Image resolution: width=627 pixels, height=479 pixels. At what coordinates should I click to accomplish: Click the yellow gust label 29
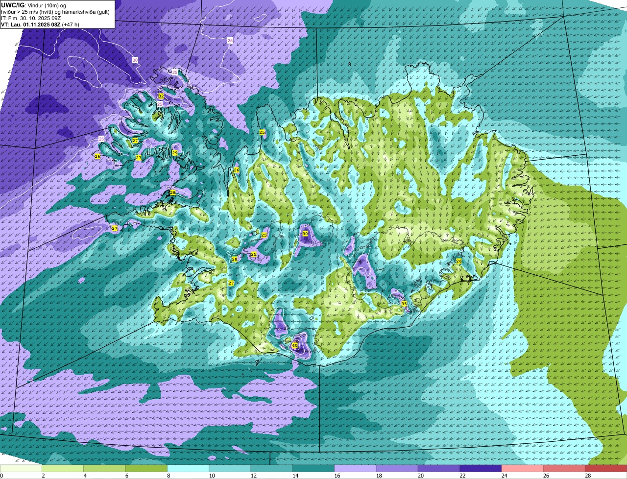point(175,153)
